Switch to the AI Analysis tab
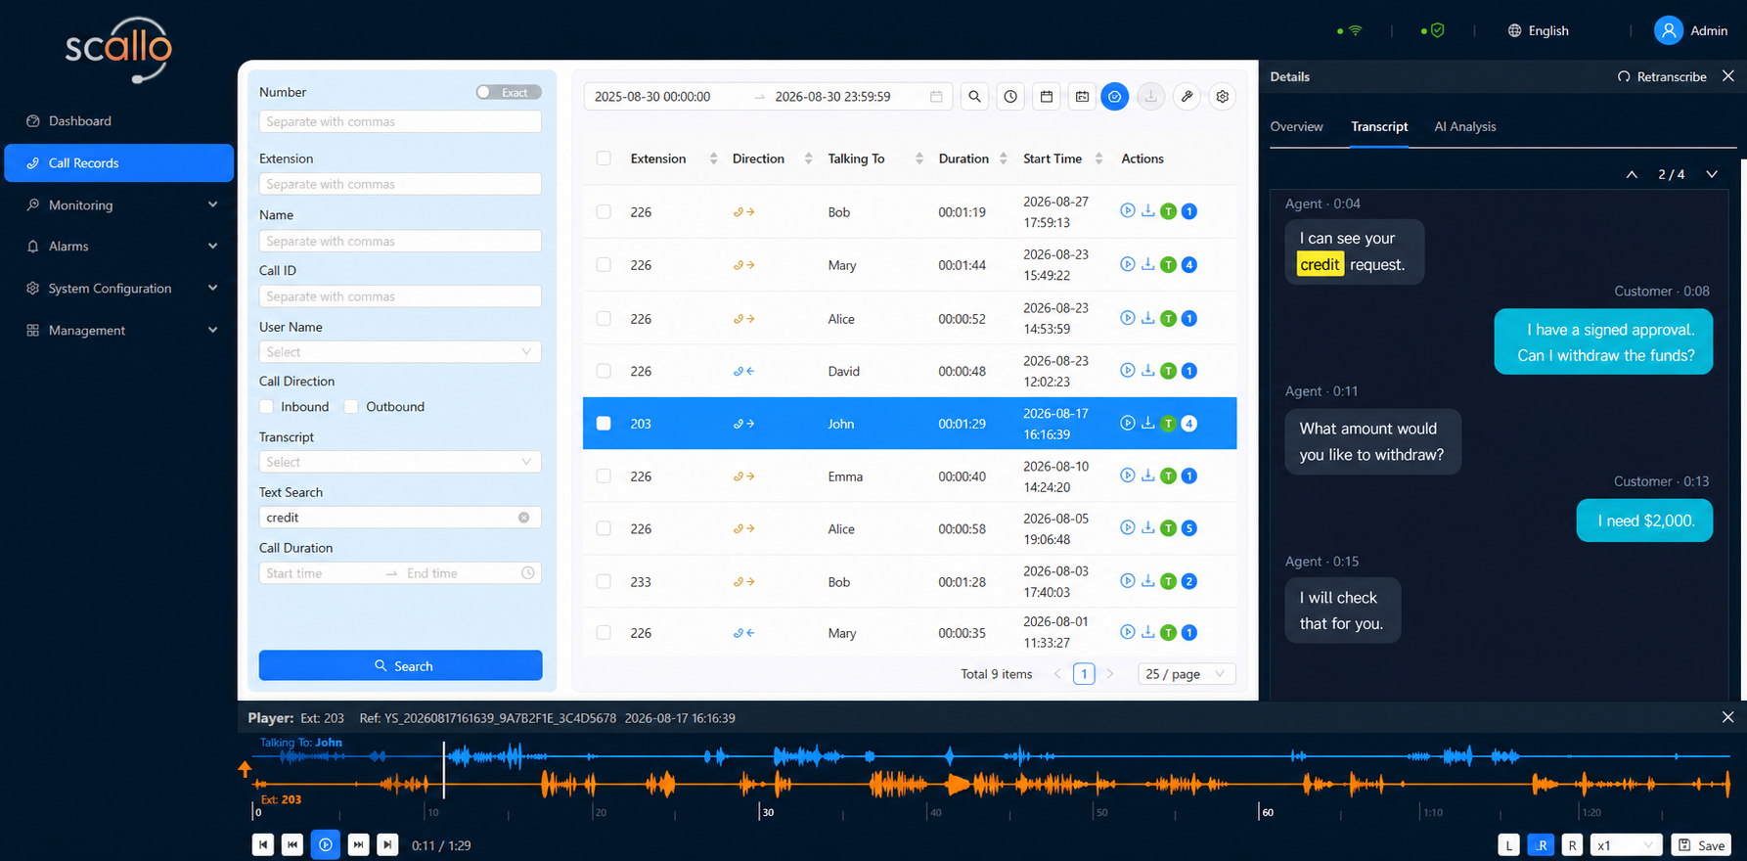Screen dimensions: 1747x861 click(1464, 127)
